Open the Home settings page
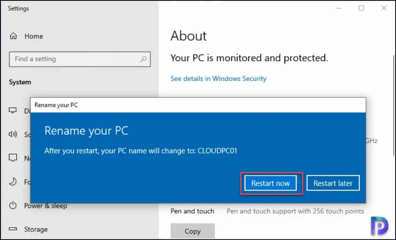The image size is (396, 240). coord(34,36)
